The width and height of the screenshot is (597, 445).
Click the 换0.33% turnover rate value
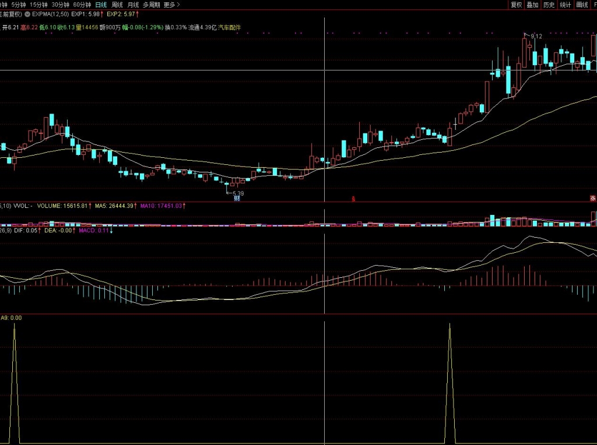tap(176, 27)
